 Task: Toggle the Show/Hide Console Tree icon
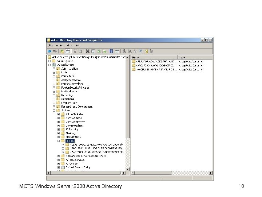pos(68,51)
